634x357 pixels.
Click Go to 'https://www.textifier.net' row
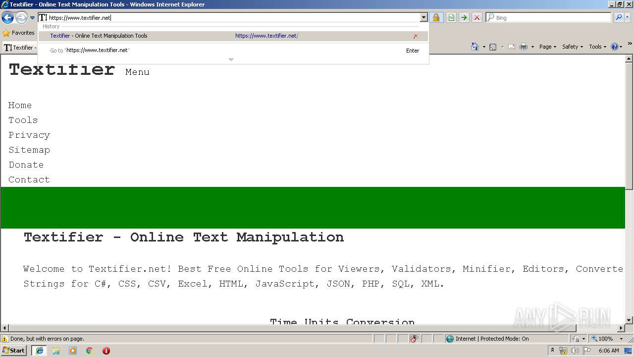(x=233, y=51)
